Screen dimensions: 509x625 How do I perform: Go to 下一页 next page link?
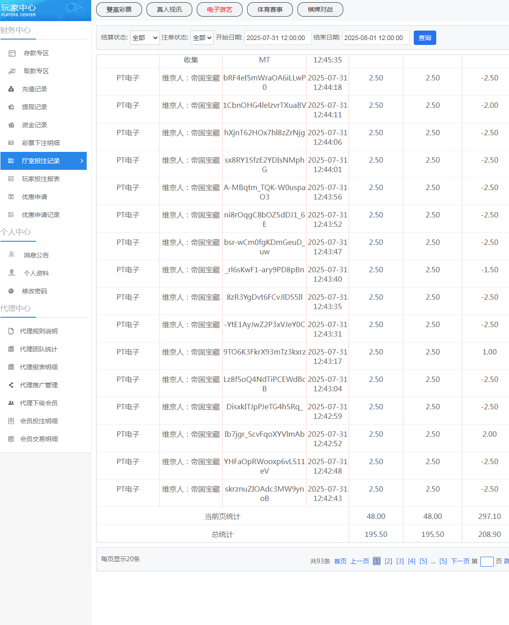[460, 561]
